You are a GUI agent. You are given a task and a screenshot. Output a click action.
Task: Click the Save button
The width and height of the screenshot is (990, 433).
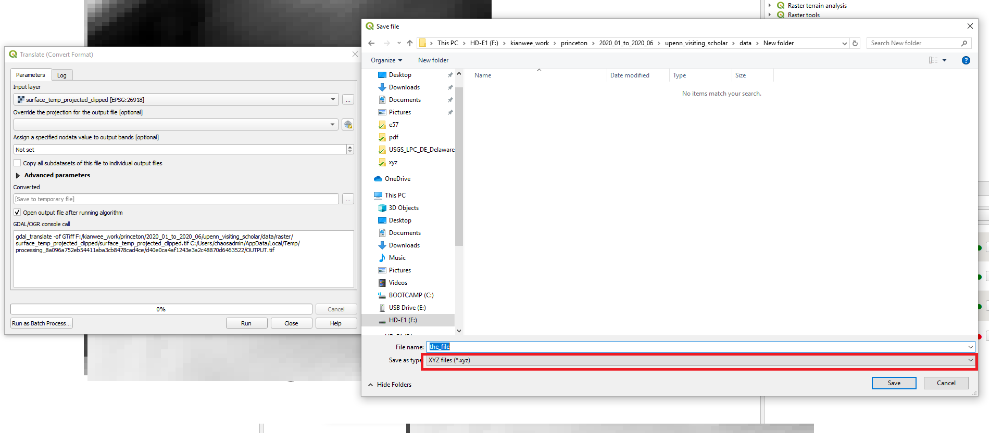tap(894, 383)
